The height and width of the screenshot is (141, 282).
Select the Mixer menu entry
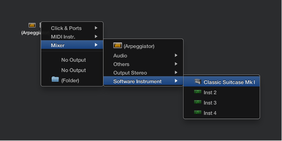pos(72,45)
